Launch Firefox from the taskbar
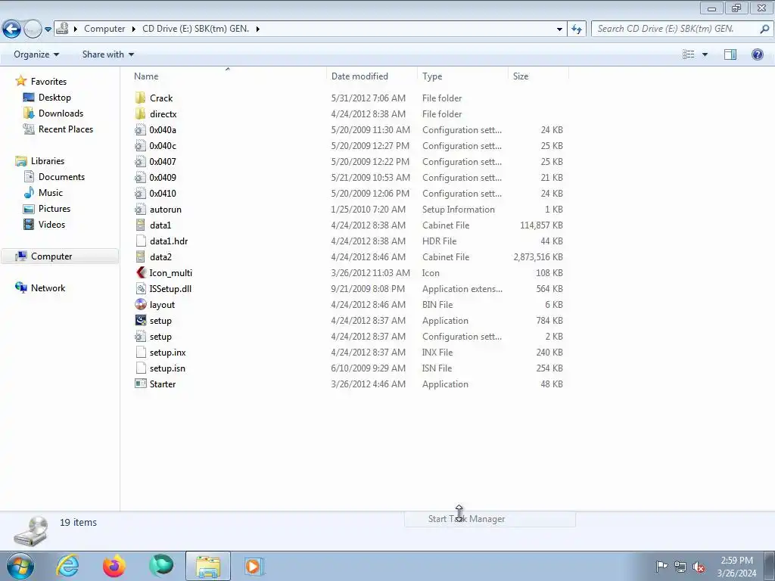This screenshot has width=775, height=581. 114,566
